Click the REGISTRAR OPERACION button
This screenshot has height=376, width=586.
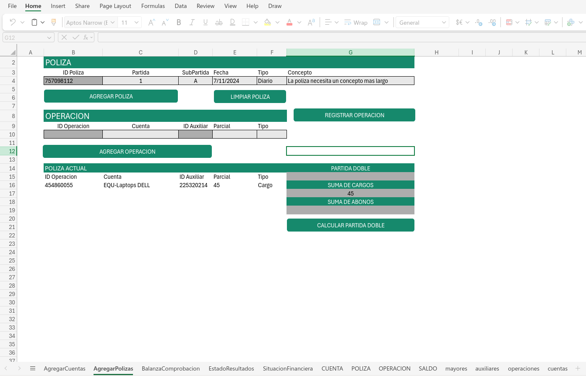[x=354, y=115]
